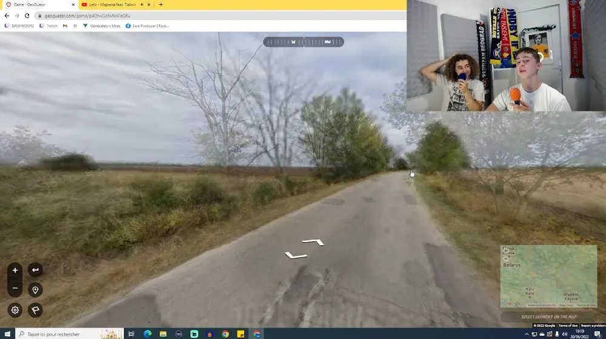
Task: Open GeoGuessr settings gear button
Action: 15,310
